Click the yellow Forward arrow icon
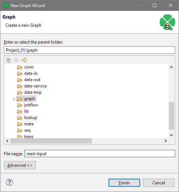Image resolution: width=179 pixels, height=192 pixels. [25, 60]
